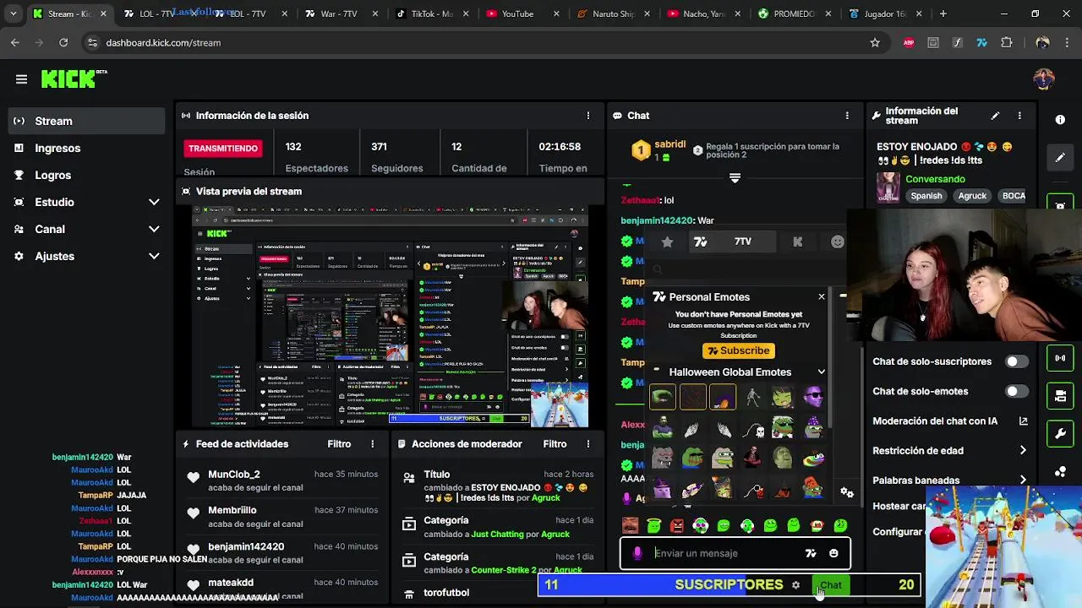Switch to the 7TV emote tab
This screenshot has height=608, width=1082.
(x=732, y=242)
